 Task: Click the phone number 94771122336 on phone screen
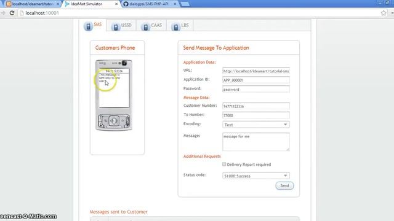click(114, 71)
